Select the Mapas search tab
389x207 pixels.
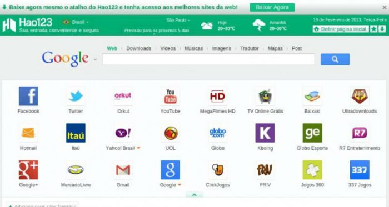[275, 48]
